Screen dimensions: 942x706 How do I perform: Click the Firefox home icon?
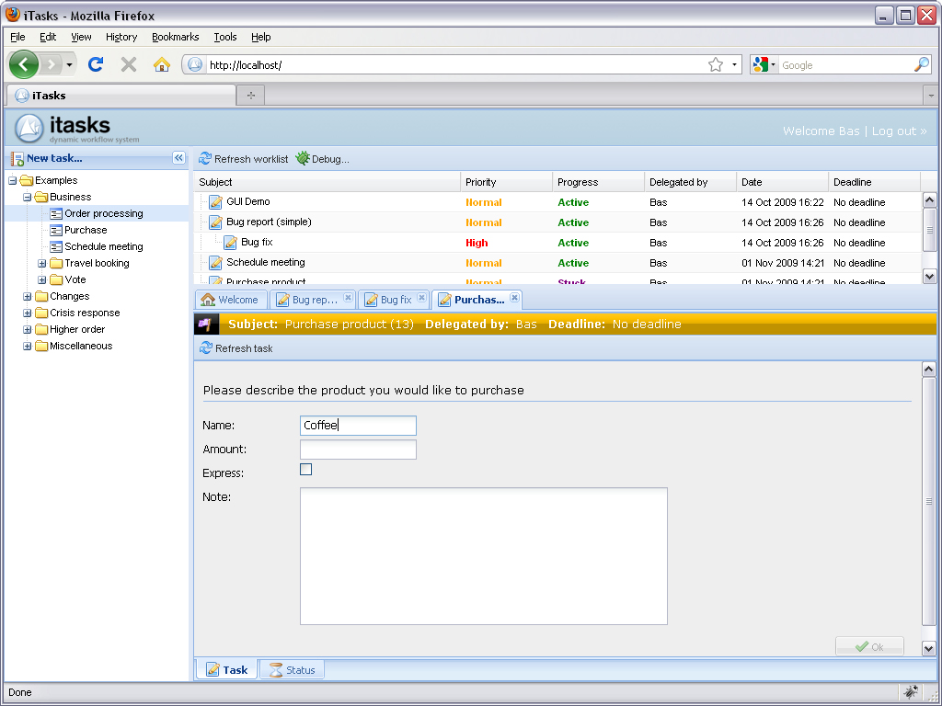pos(162,65)
